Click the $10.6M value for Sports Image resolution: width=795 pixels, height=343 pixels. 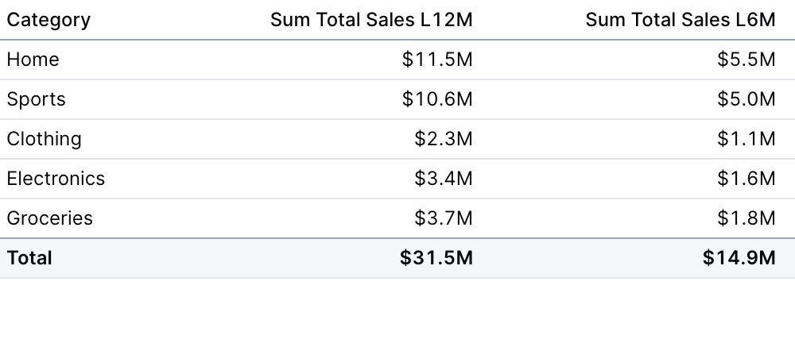pyautogui.click(x=437, y=99)
